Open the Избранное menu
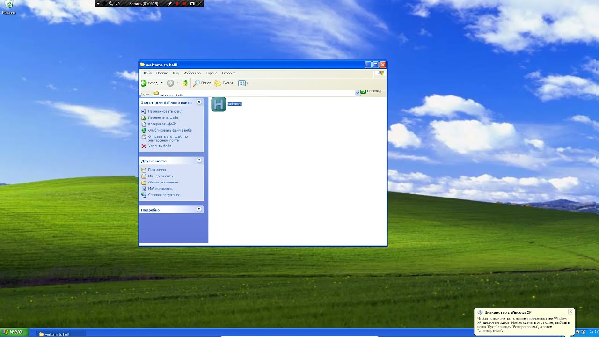 tap(192, 73)
